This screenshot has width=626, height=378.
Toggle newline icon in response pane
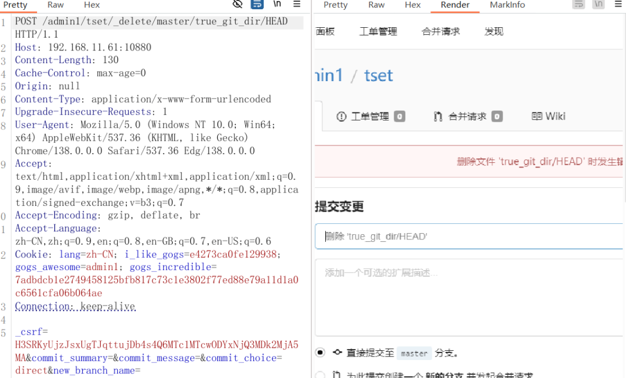(x=598, y=5)
